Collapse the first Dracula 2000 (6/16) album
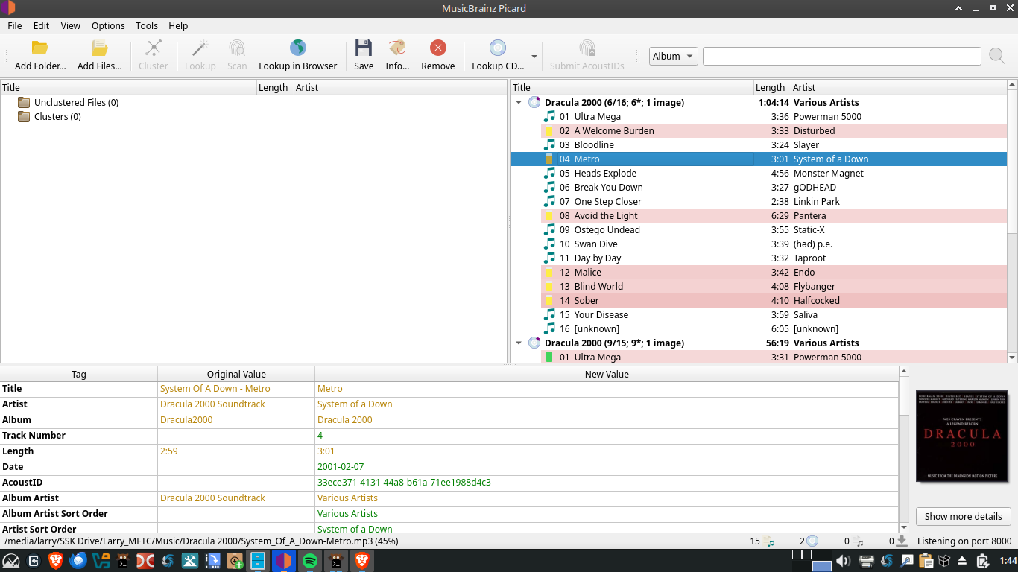 tap(519, 103)
